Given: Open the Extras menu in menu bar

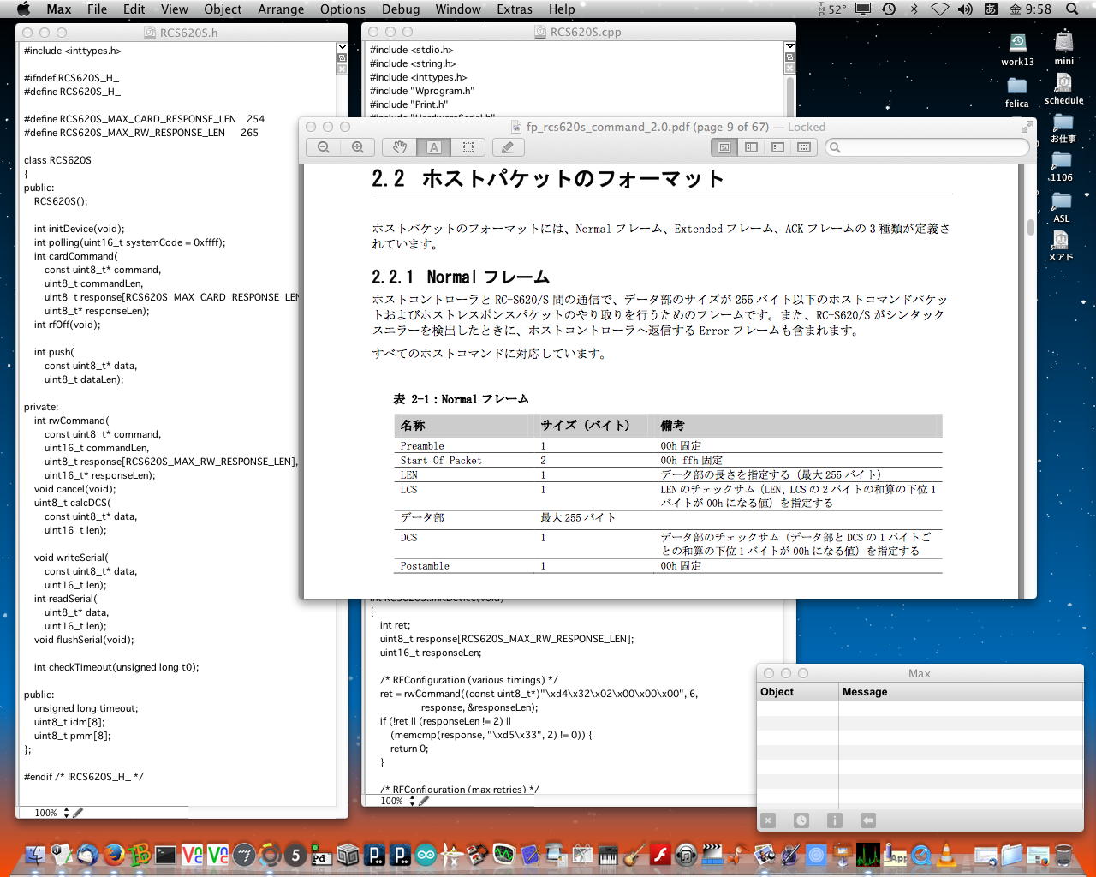Looking at the screenshot, I should [x=514, y=9].
